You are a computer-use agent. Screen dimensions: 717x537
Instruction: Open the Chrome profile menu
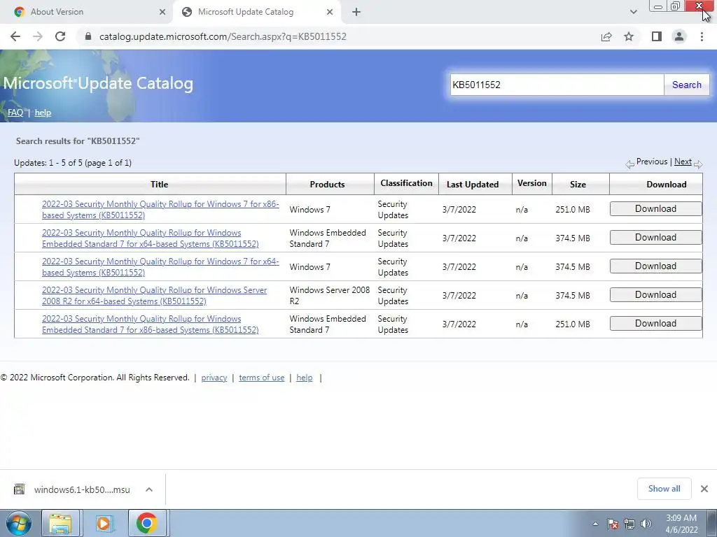click(679, 36)
